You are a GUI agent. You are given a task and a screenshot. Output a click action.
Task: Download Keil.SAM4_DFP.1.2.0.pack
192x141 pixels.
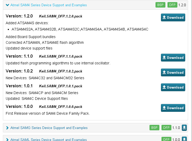tap(173, 17)
